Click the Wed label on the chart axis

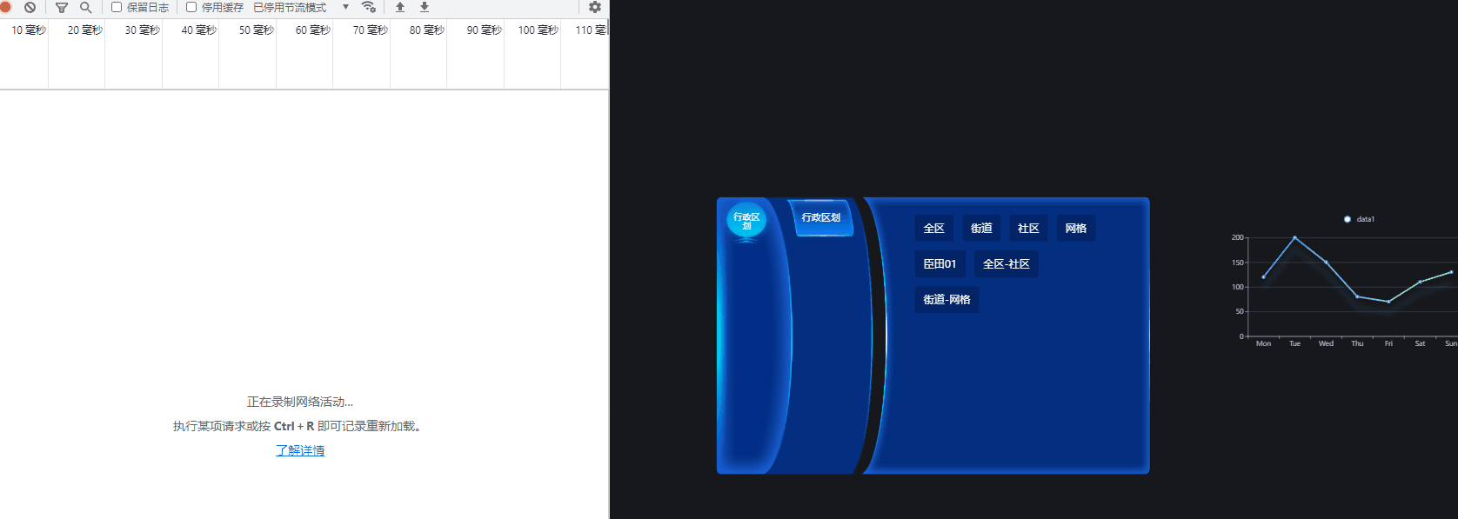[x=1326, y=343]
